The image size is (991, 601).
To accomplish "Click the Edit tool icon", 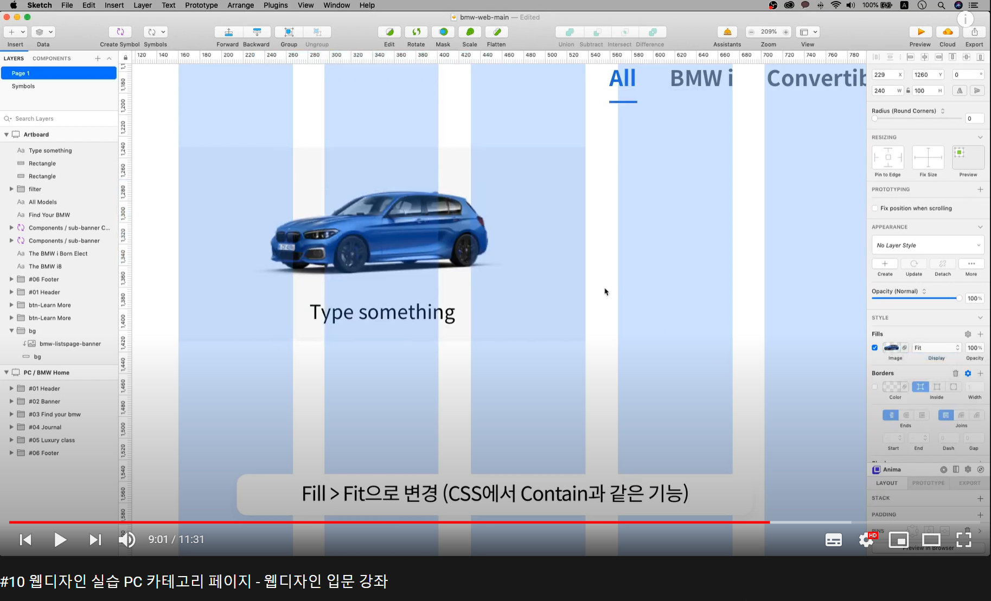I will [389, 32].
